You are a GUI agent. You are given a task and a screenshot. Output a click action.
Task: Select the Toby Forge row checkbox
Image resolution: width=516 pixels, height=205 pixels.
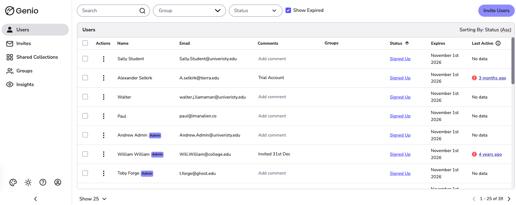coord(85,173)
